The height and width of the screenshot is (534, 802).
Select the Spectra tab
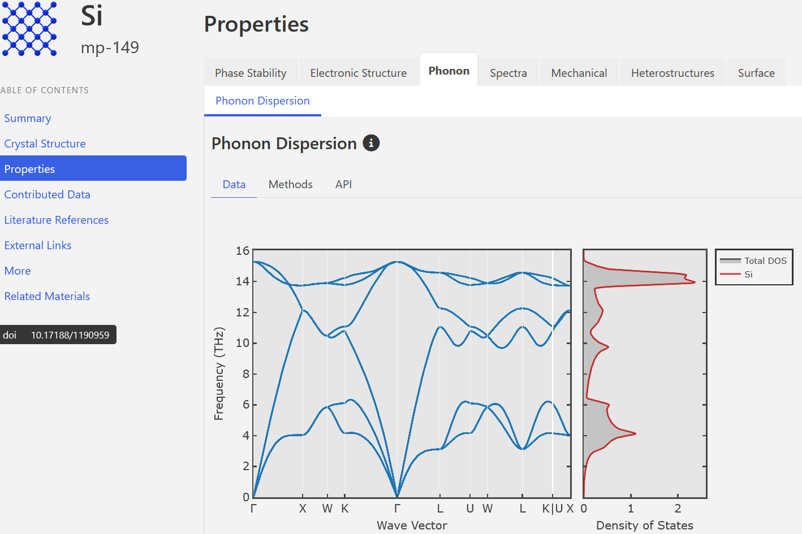(x=508, y=73)
